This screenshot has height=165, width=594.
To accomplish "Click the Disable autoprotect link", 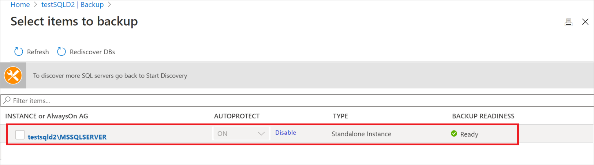I will 285,133.
